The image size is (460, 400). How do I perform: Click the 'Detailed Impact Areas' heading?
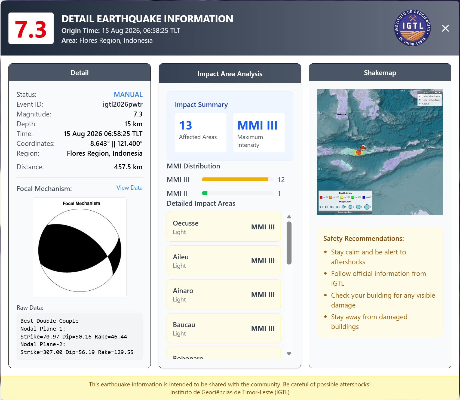(x=201, y=203)
